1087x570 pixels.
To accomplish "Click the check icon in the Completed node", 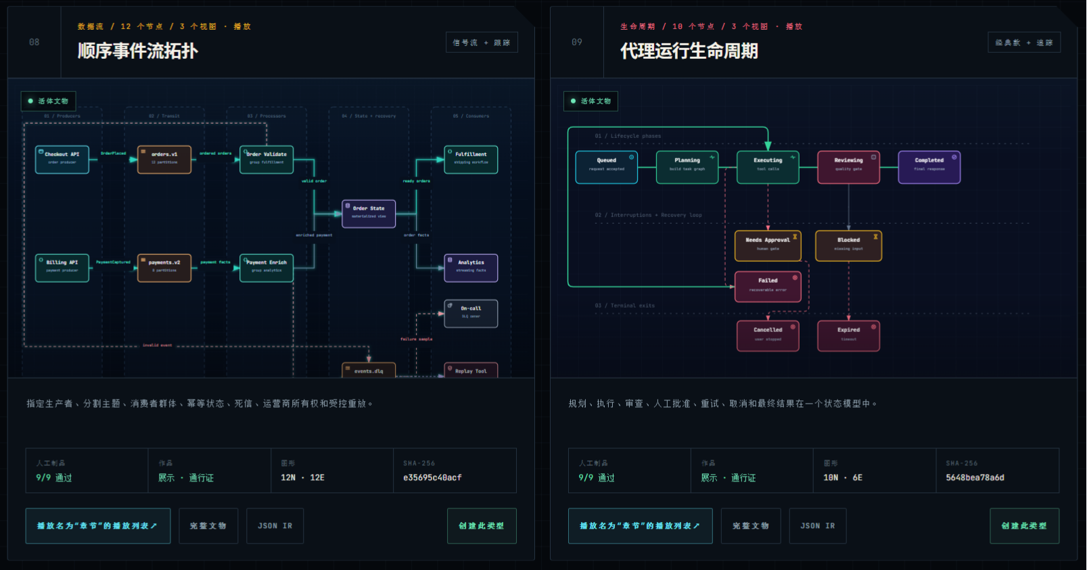I will [x=954, y=157].
